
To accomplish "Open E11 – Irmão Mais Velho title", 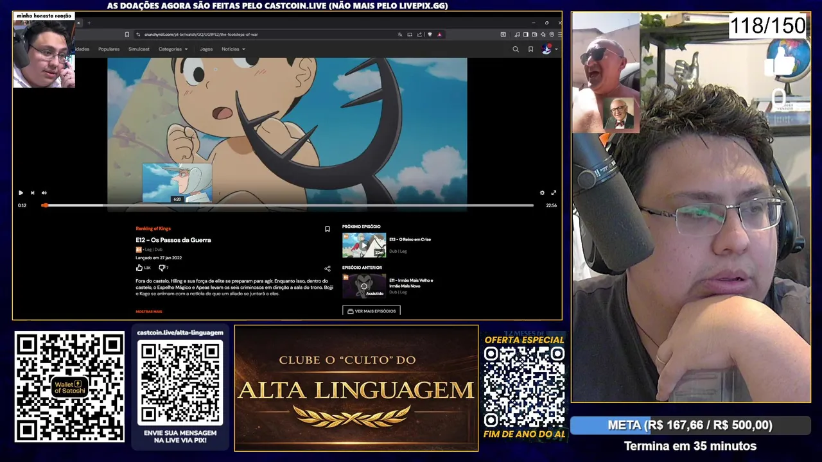I will pyautogui.click(x=411, y=283).
